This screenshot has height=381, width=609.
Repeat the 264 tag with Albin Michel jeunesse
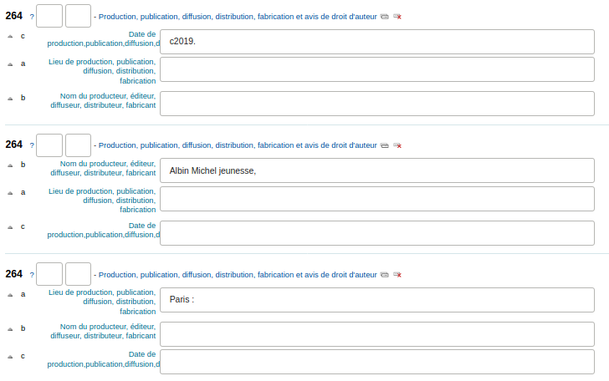[384, 145]
